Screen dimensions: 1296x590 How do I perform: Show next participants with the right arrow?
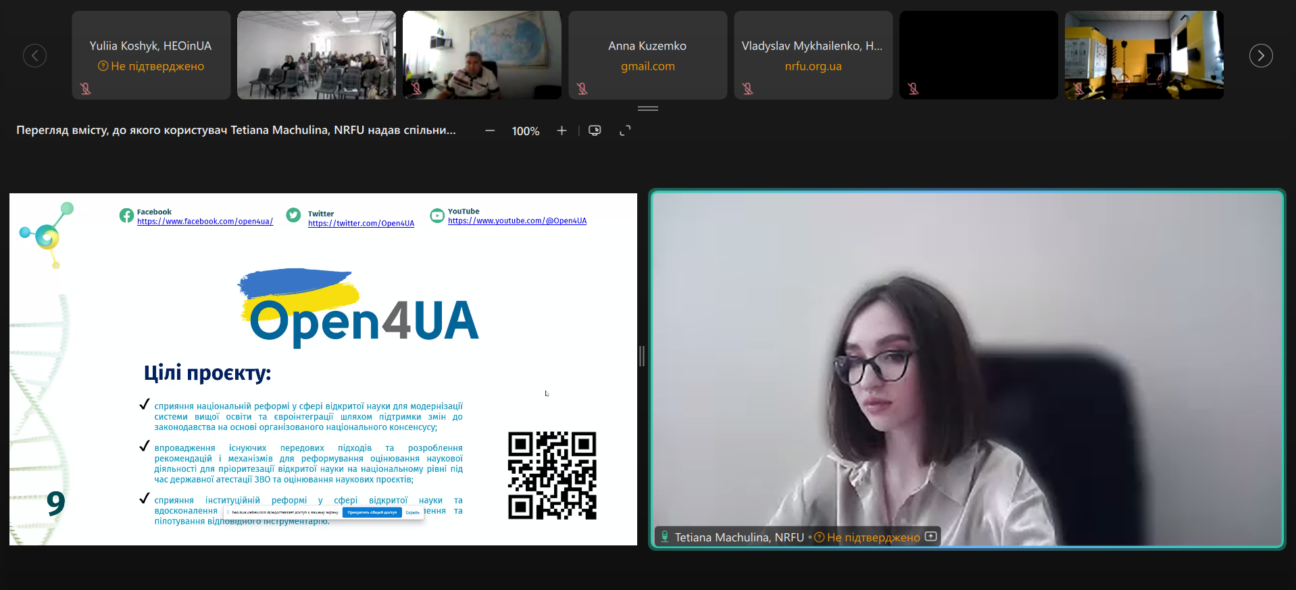tap(1261, 55)
